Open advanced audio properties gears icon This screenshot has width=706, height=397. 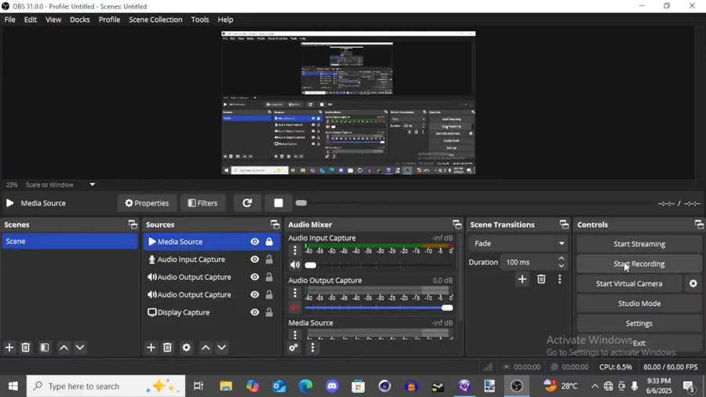pos(293,348)
